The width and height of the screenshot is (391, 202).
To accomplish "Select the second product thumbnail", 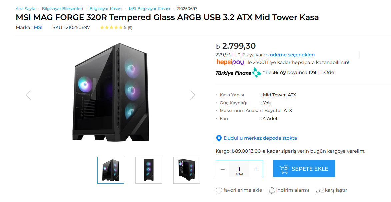I will 149,170.
